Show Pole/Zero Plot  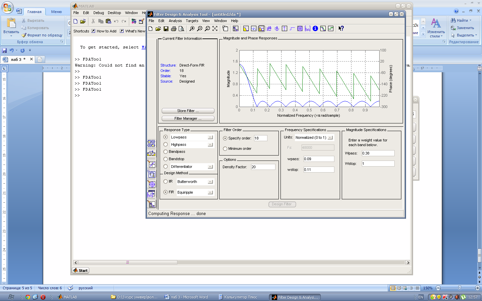300,29
